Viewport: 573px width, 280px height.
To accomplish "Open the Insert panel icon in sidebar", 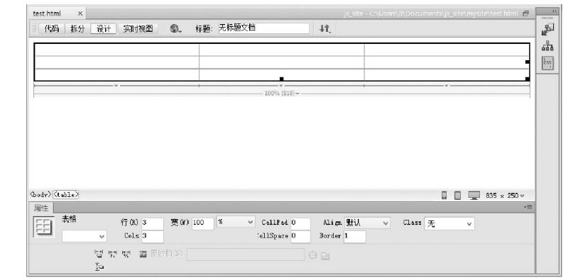I will point(547,29).
